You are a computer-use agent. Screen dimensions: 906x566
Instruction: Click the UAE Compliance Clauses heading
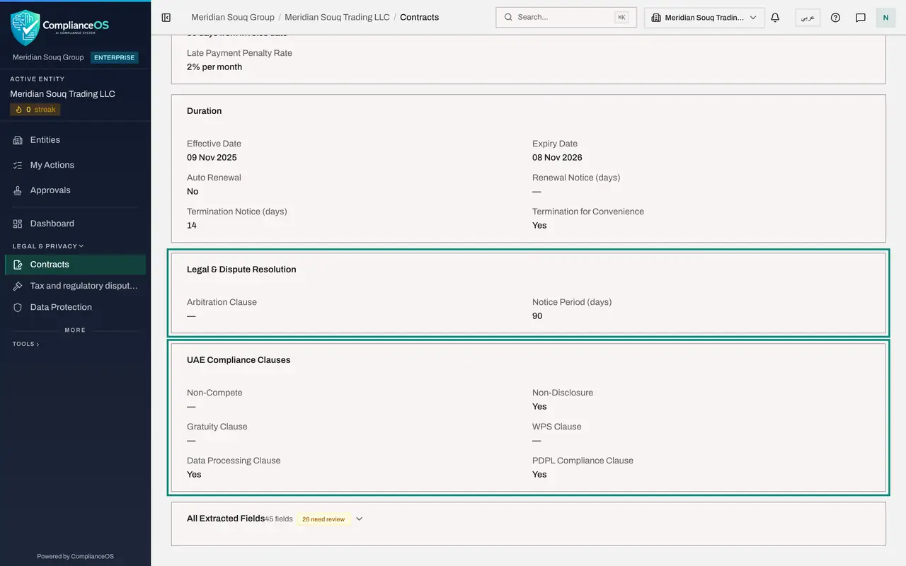coord(239,360)
